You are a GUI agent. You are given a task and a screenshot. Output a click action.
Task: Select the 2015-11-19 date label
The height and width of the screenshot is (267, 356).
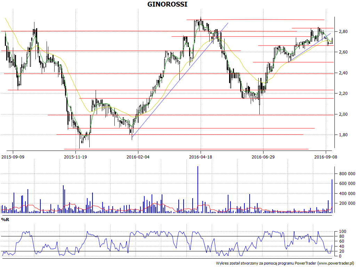tap(75, 157)
